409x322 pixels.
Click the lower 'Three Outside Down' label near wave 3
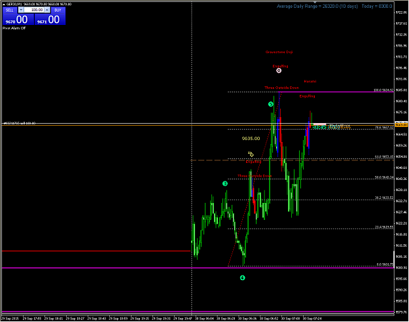pos(255,176)
